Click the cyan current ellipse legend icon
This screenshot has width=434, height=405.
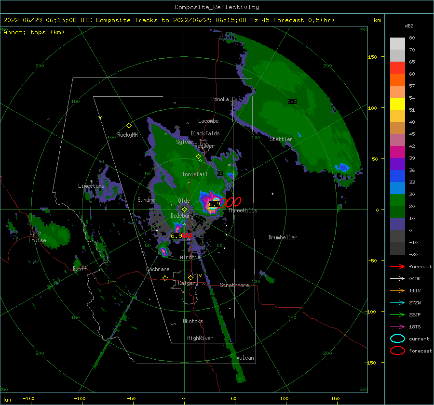[x=397, y=339]
